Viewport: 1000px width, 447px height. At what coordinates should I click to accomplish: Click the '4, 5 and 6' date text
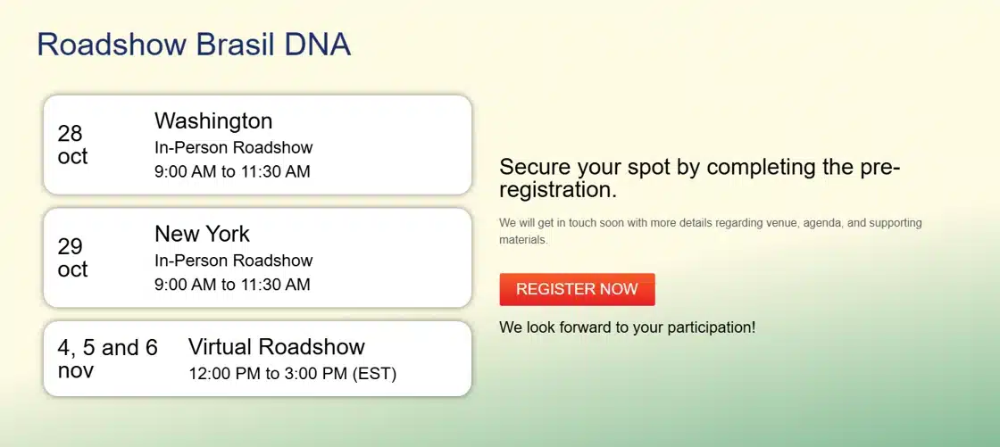107,347
